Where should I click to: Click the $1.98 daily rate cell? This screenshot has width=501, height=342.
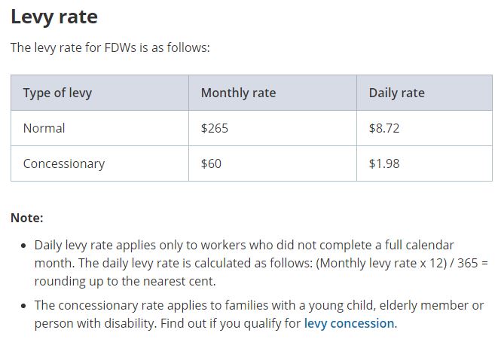click(x=384, y=163)
